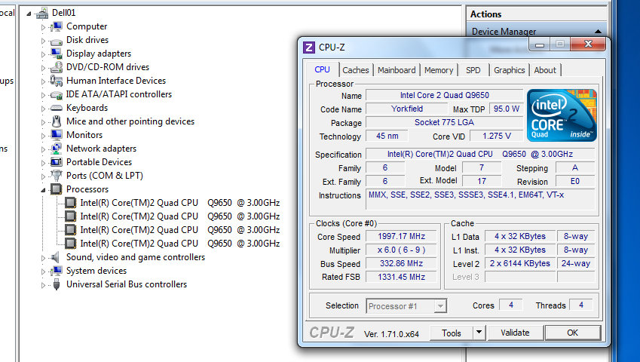Collapse the Dell01 root node
This screenshot has height=362, width=640.
29,14
